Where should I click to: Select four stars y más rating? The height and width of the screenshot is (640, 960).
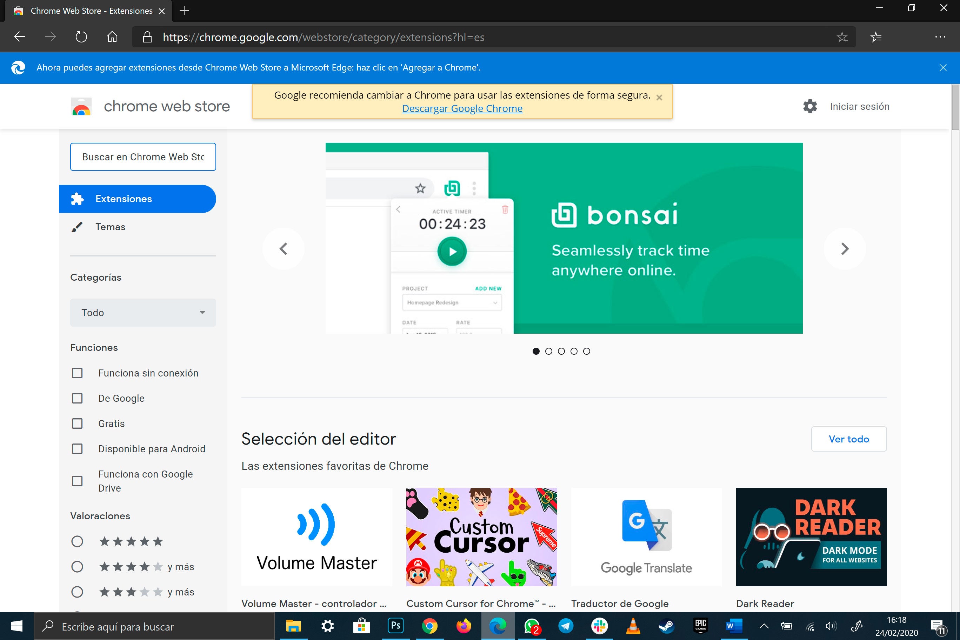77,567
